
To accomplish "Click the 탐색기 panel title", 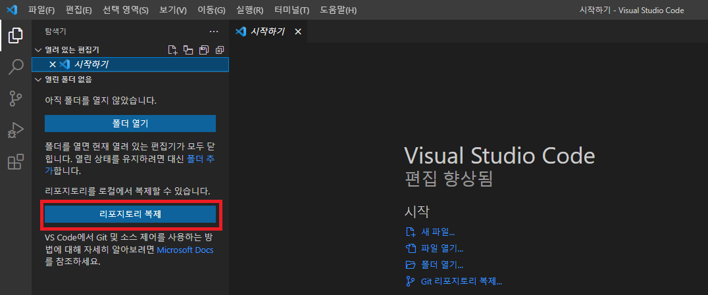I will [x=56, y=32].
